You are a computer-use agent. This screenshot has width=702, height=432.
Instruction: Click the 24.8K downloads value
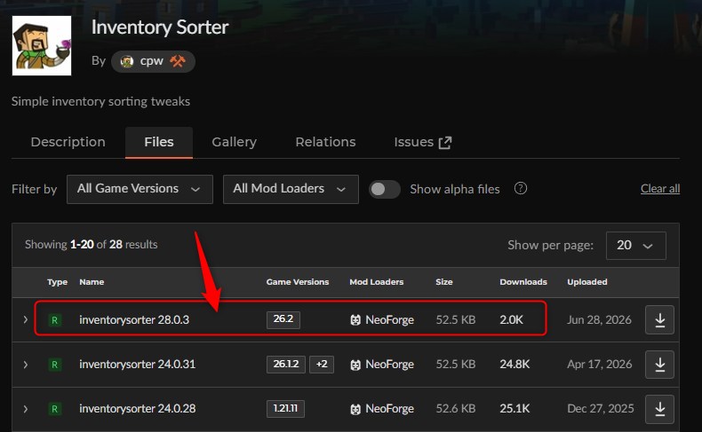click(x=515, y=364)
